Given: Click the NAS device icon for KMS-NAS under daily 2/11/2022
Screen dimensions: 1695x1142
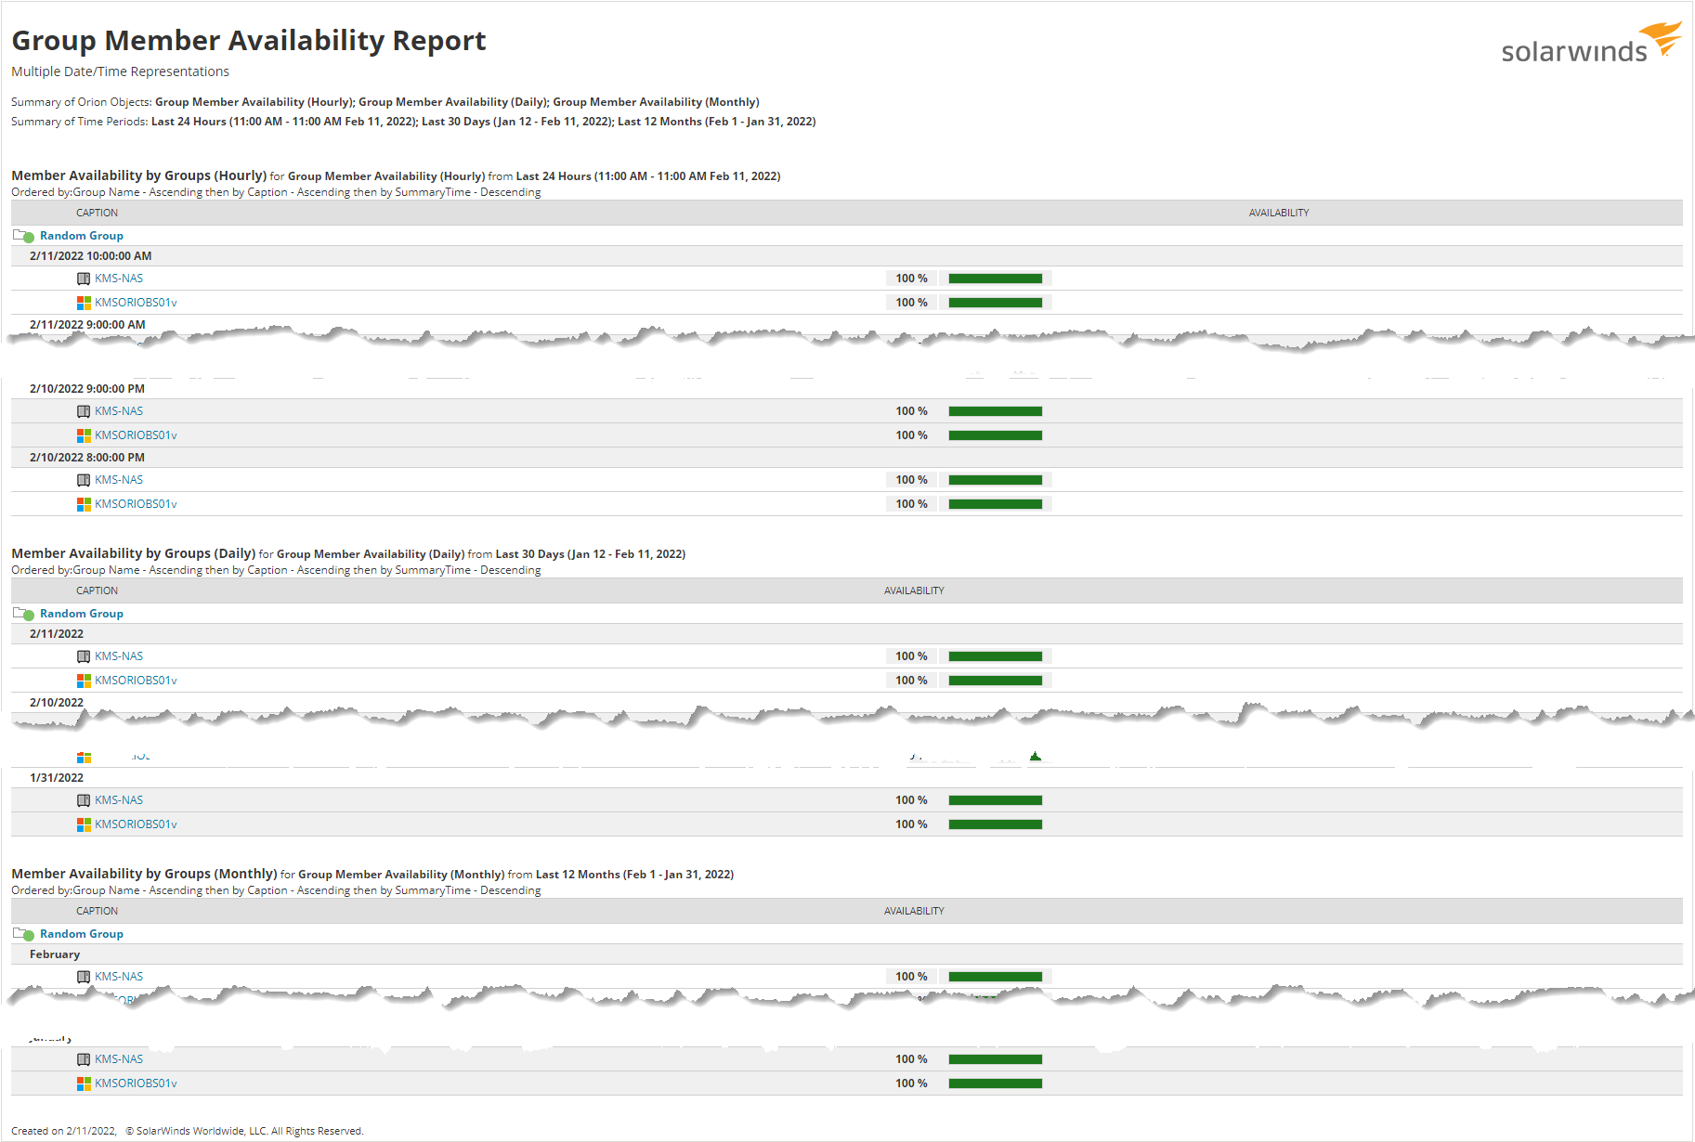Looking at the screenshot, I should pyautogui.click(x=84, y=656).
